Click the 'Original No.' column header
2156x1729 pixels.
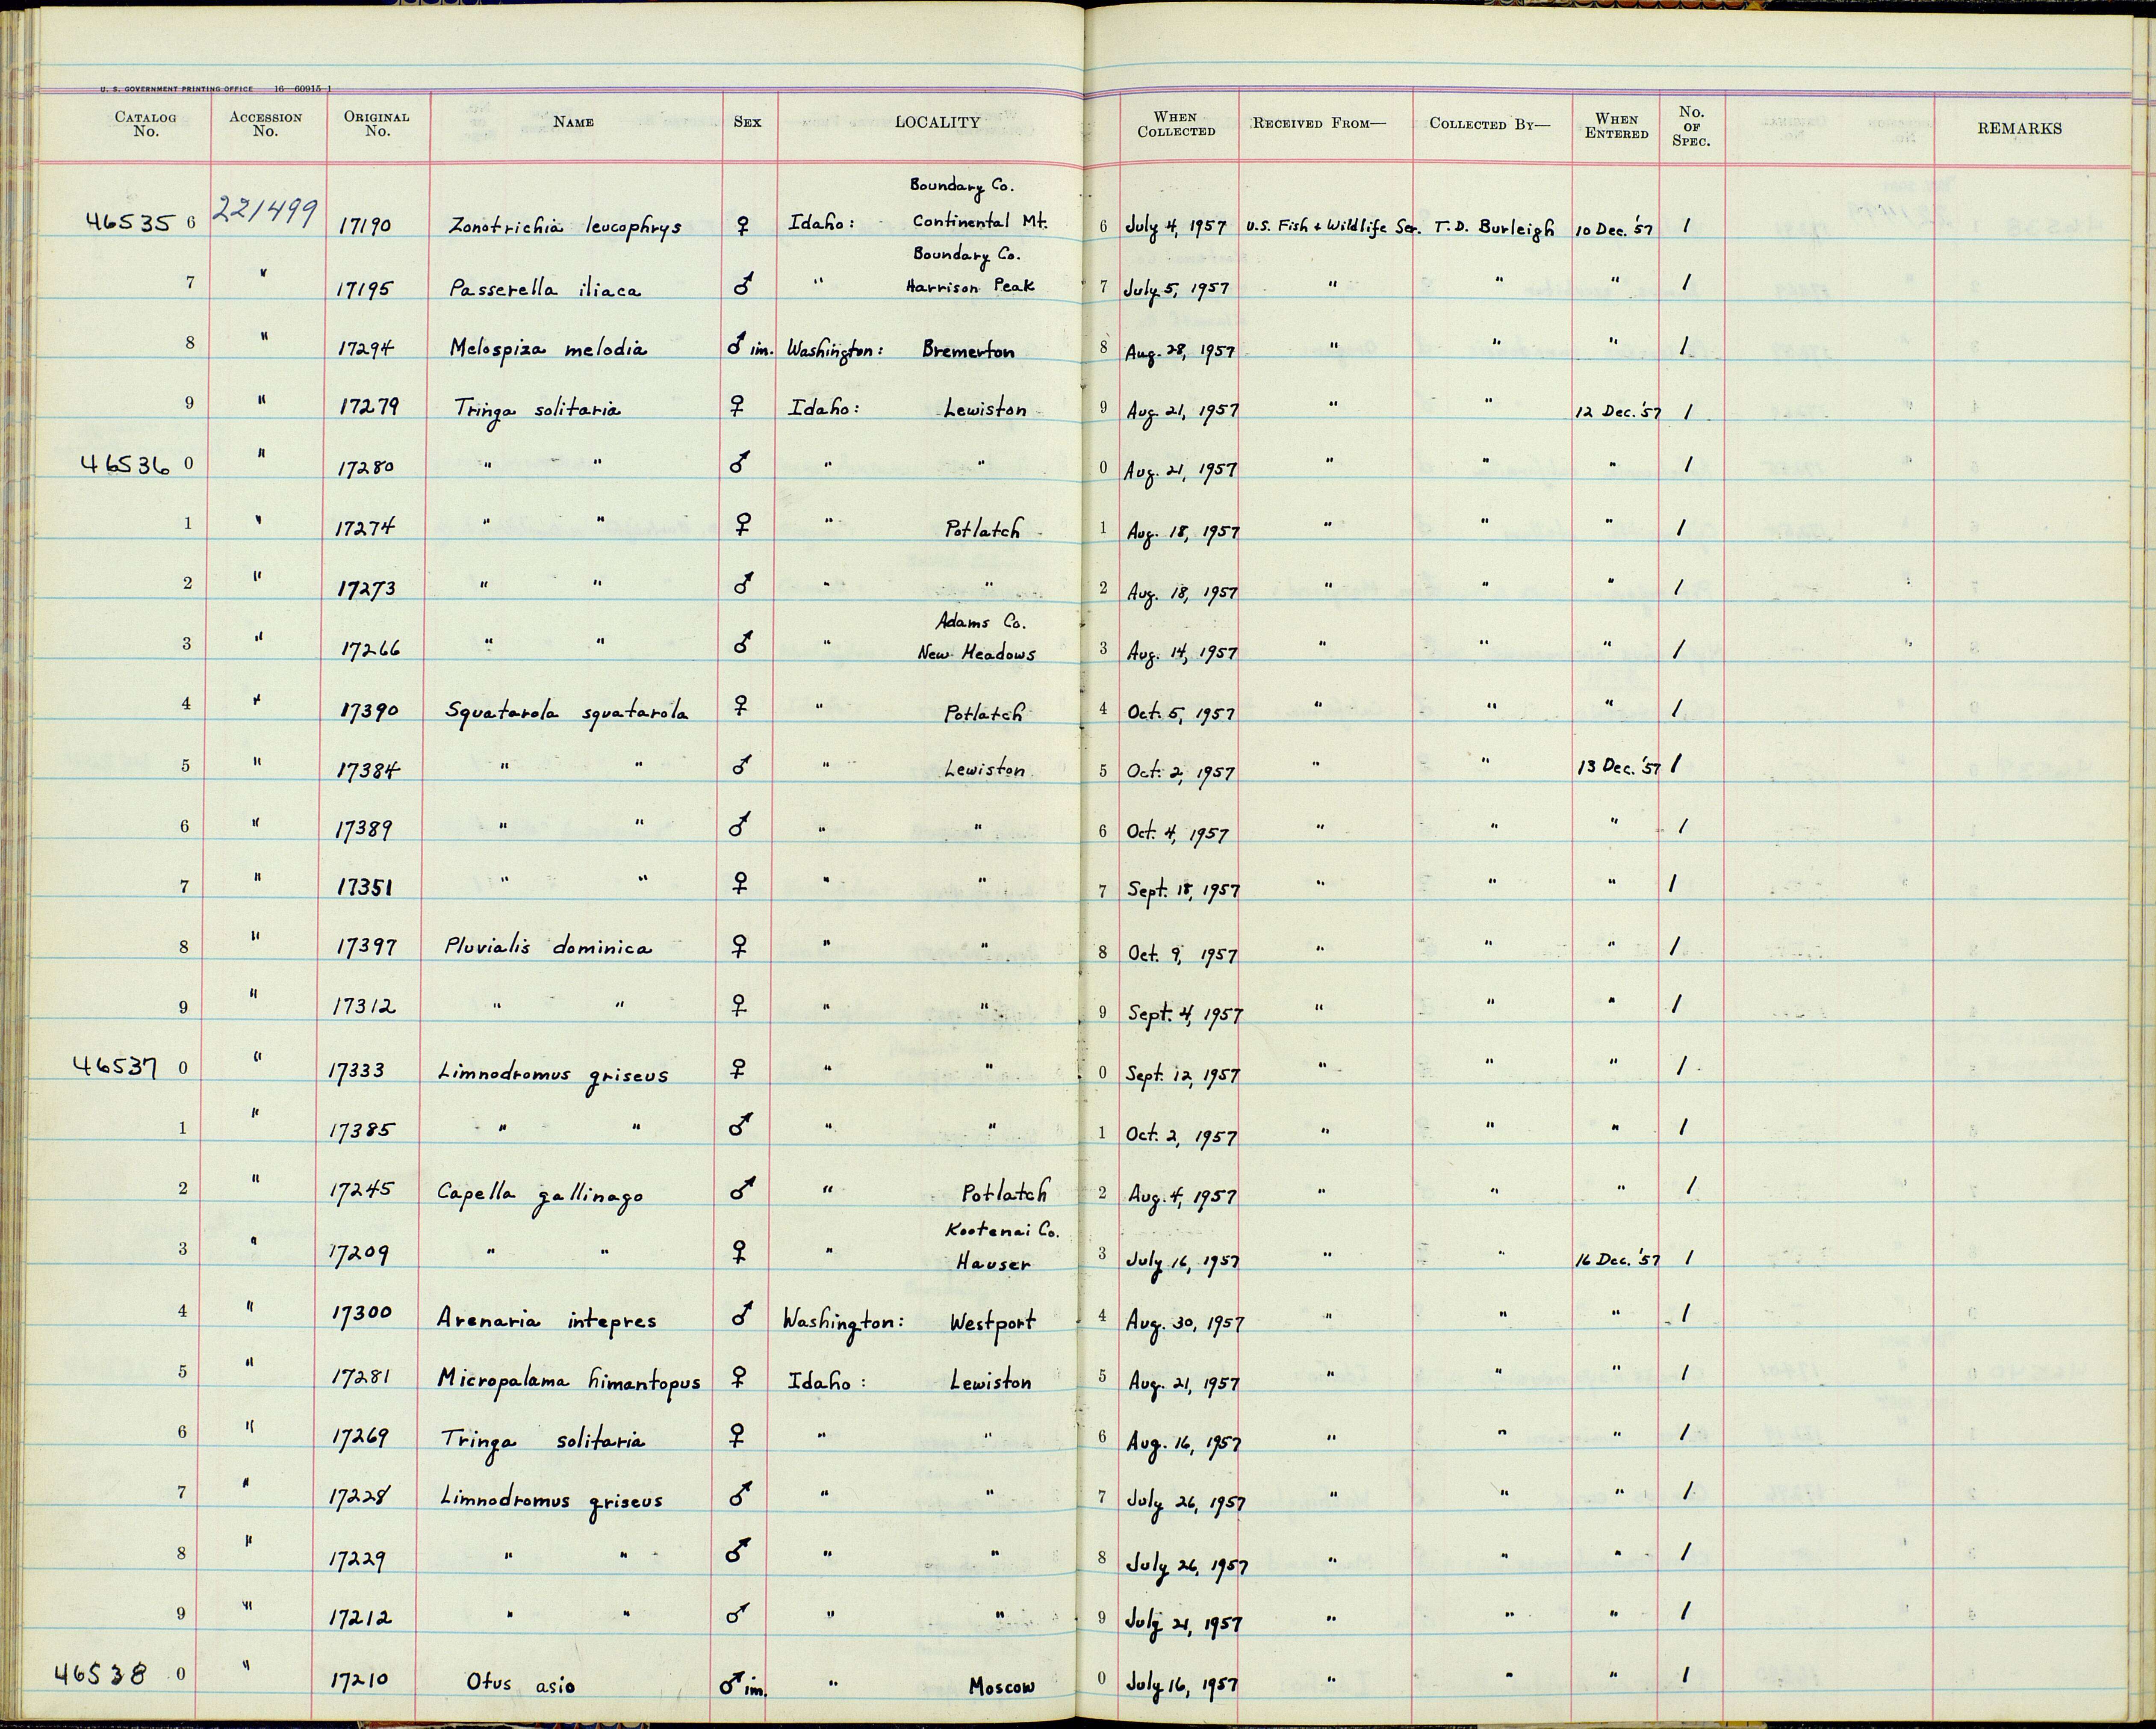coord(377,124)
